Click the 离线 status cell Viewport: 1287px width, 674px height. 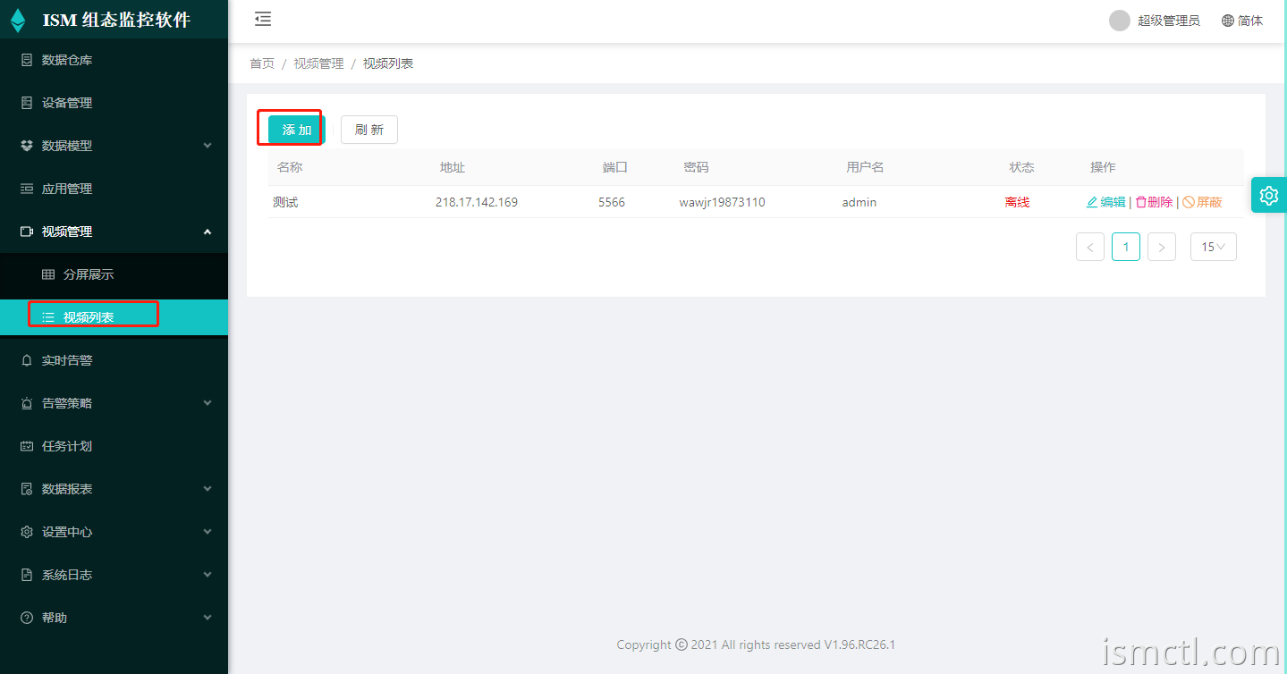click(x=1017, y=202)
